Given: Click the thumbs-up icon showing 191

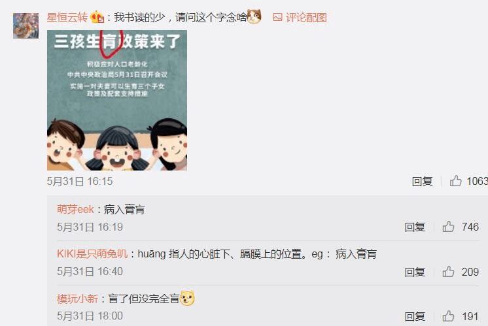Looking at the screenshot, I should coord(448,316).
